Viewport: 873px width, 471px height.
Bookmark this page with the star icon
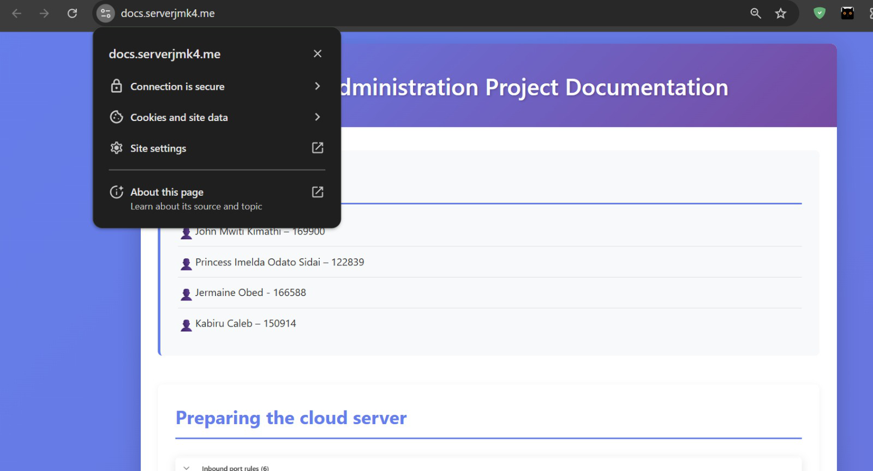781,13
